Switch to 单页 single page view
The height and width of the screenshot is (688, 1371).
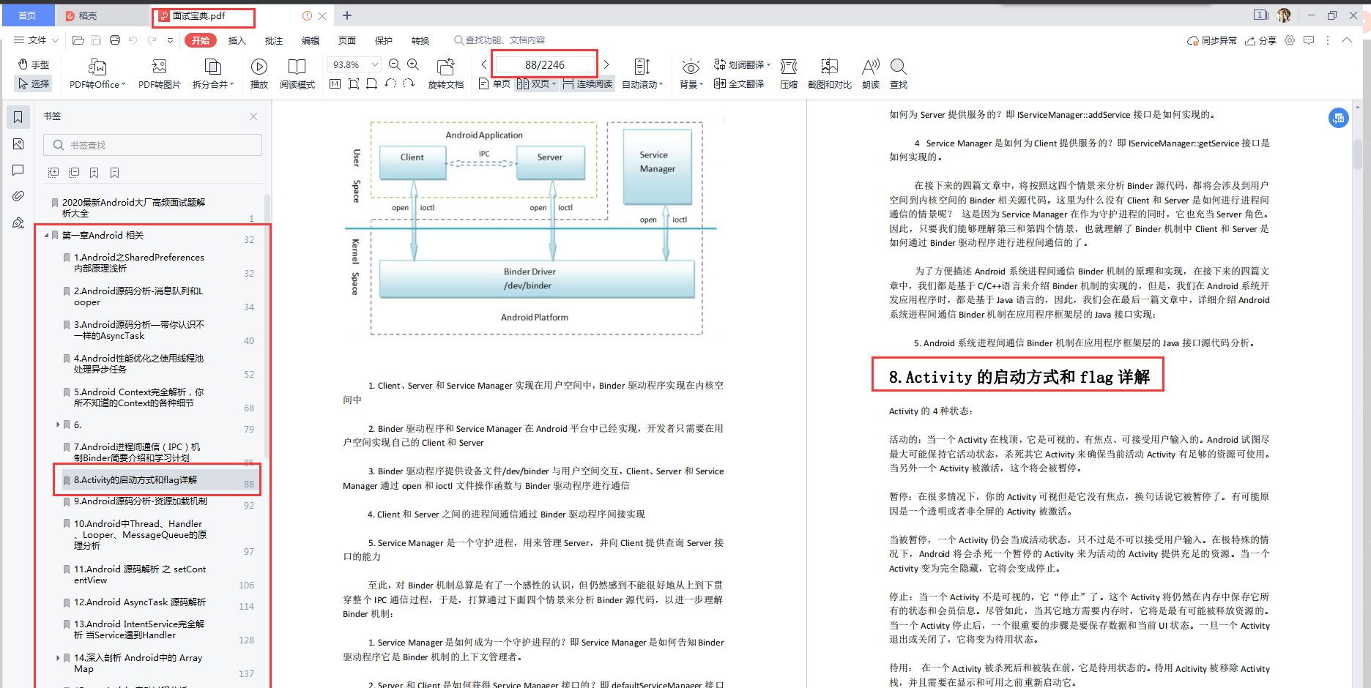[x=494, y=83]
